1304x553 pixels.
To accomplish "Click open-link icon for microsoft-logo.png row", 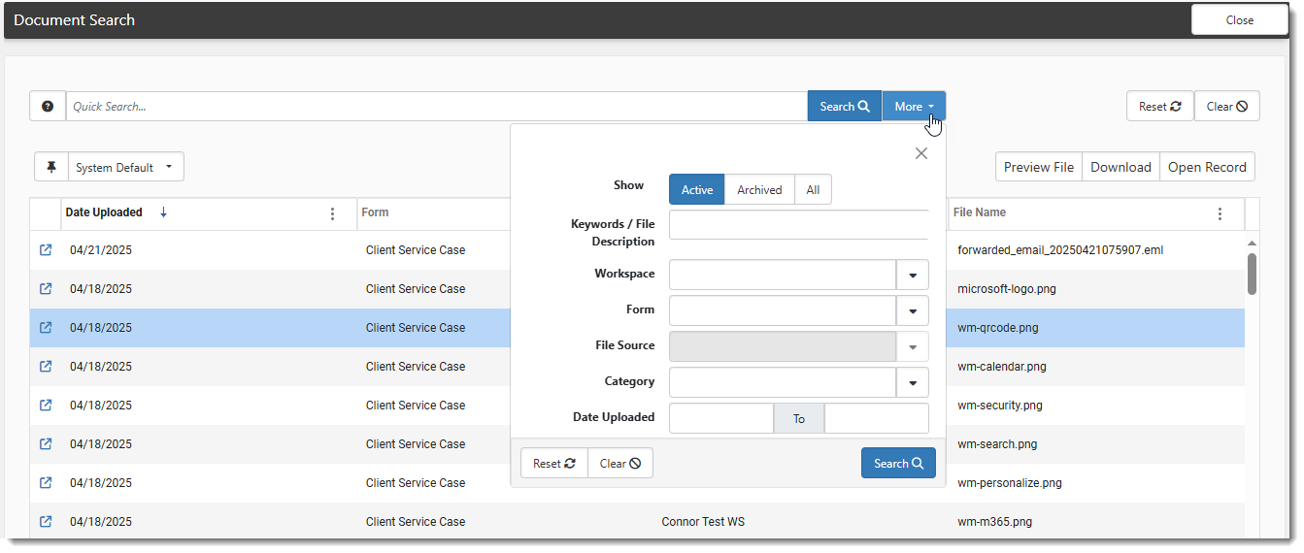I will (46, 289).
